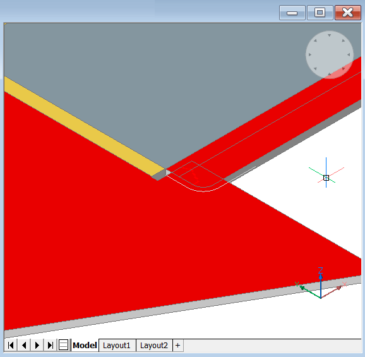
Task: Go to previous layout tab arrow
Action: pos(24,345)
